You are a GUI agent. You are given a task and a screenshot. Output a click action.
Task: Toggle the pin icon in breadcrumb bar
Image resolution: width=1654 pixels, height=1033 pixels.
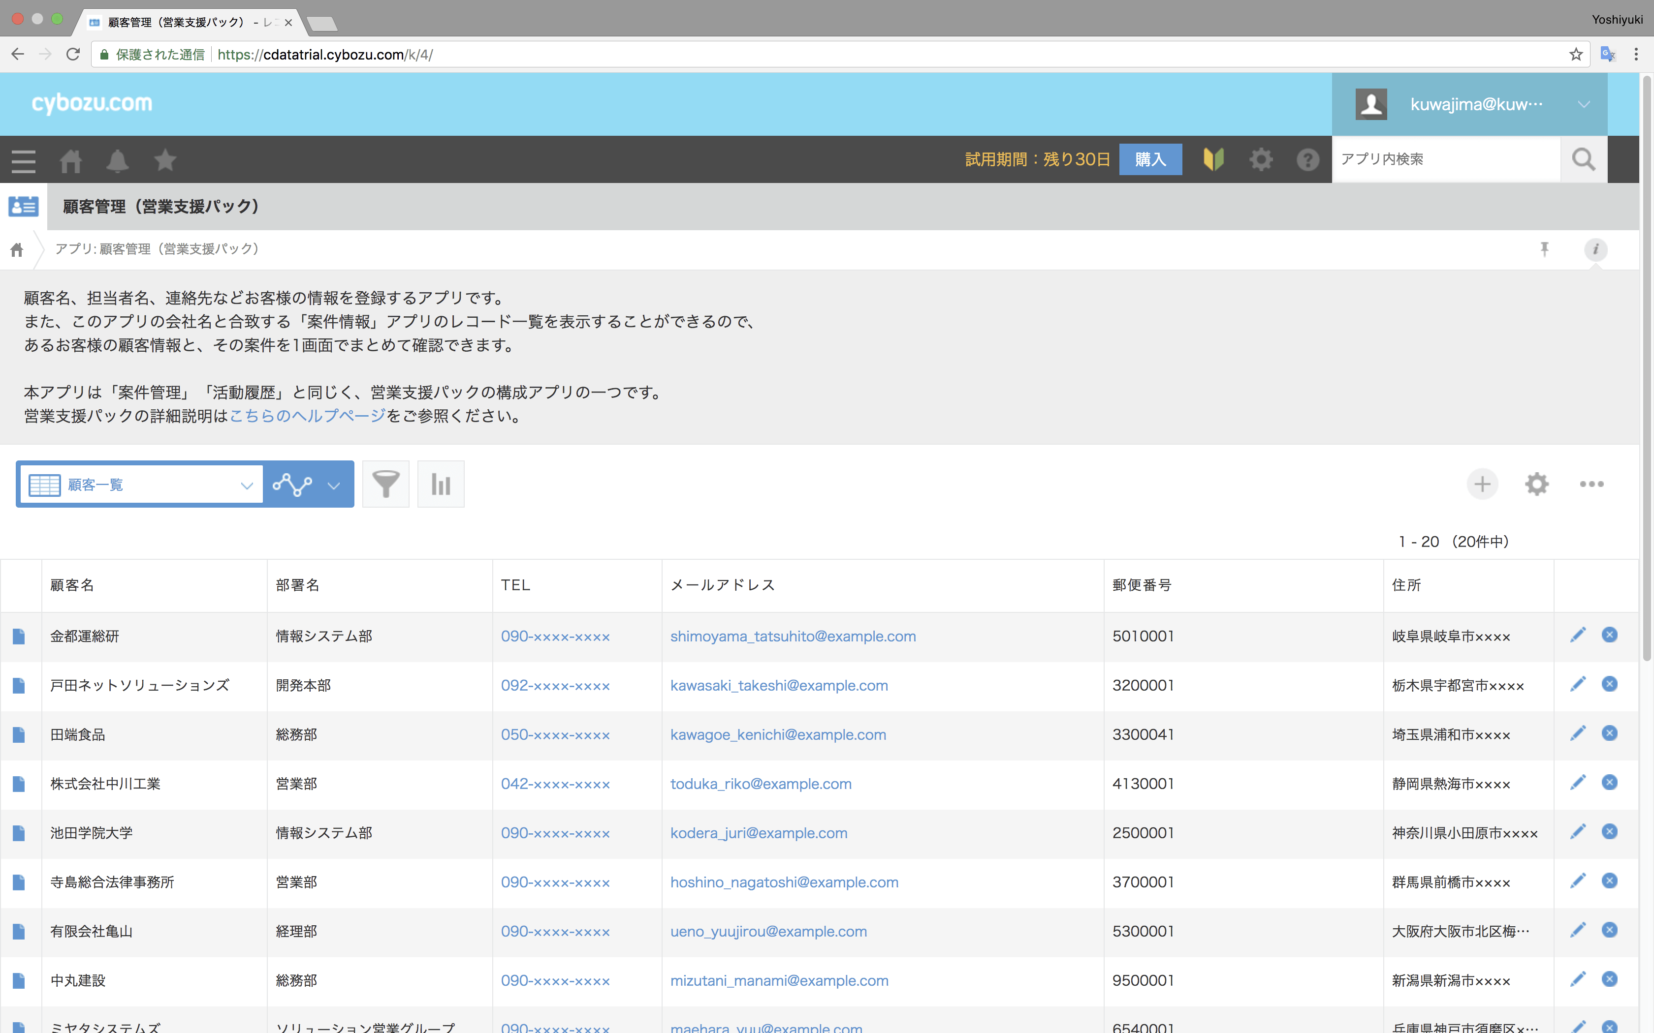(1544, 249)
